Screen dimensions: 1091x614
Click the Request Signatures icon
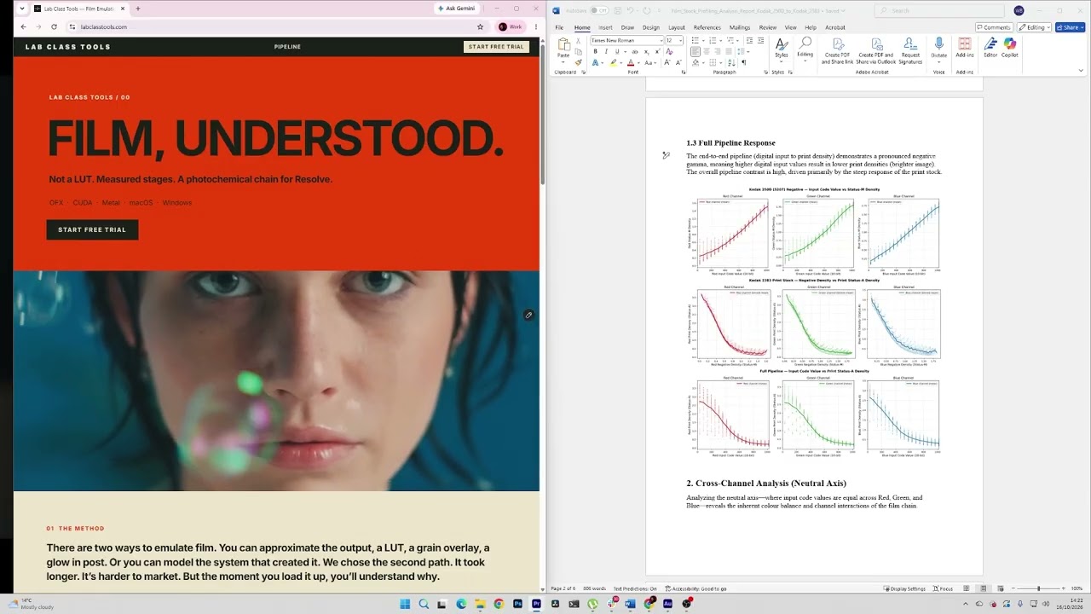[x=910, y=50]
